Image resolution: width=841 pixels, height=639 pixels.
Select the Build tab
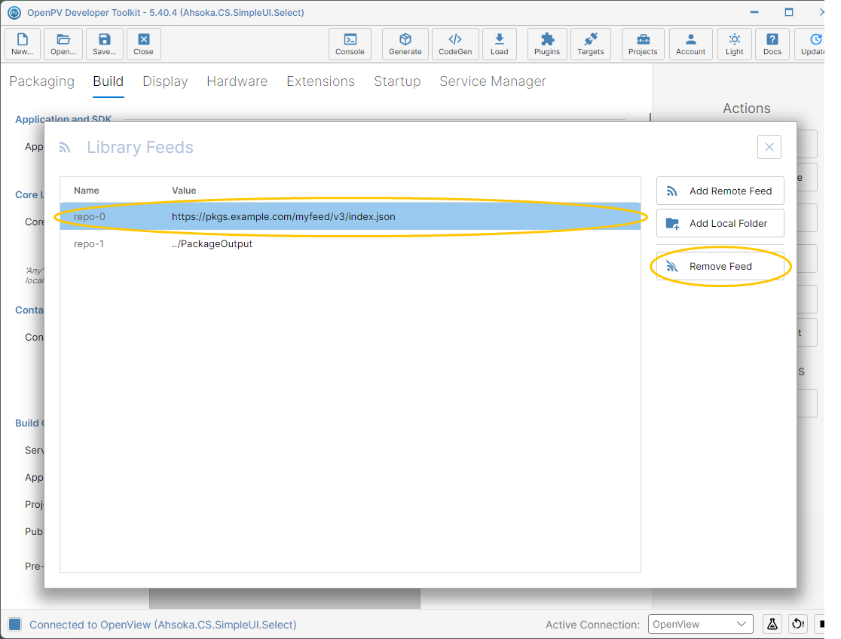[x=109, y=81]
